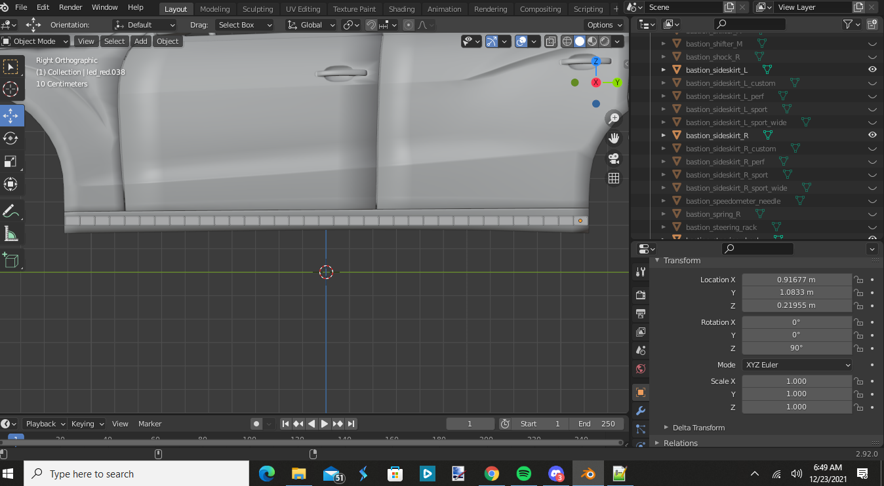Hide bastion_sideskirt_R using its eye icon
This screenshot has width=884, height=486.
coord(872,135)
